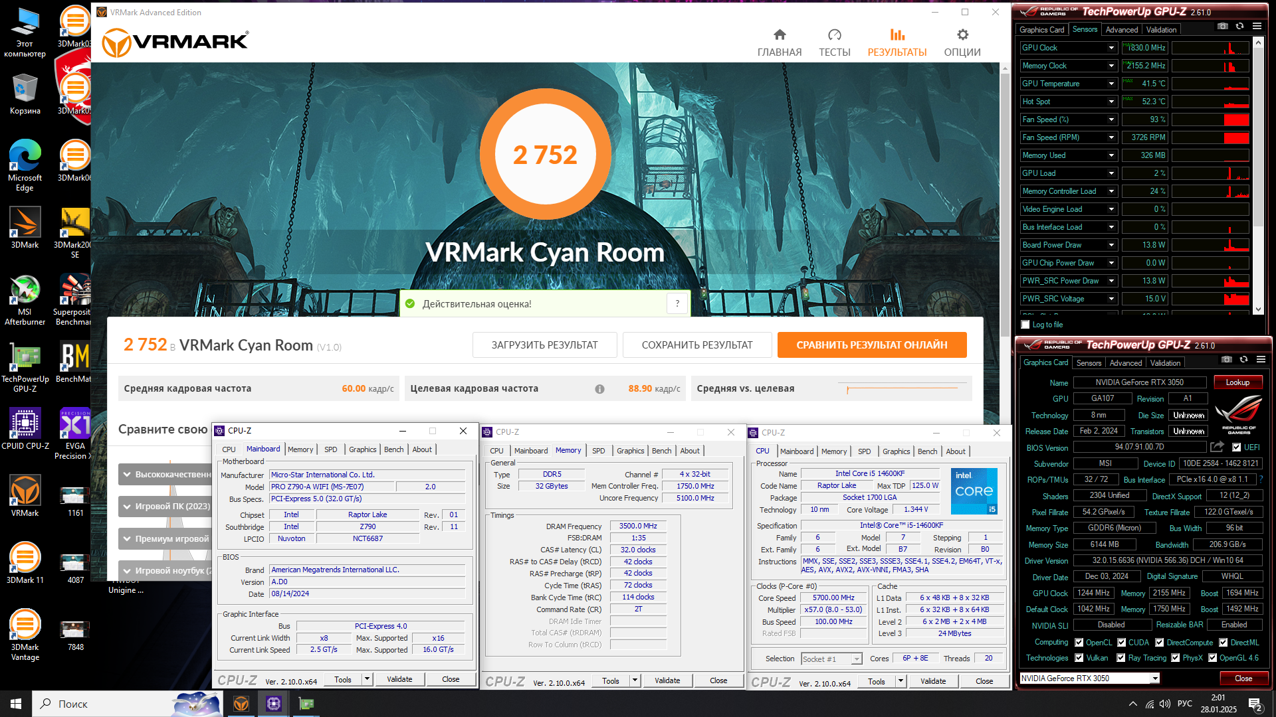Click the Lookup button in GPU-Z
Screen dimensions: 1276x717
pyautogui.click(x=1237, y=382)
